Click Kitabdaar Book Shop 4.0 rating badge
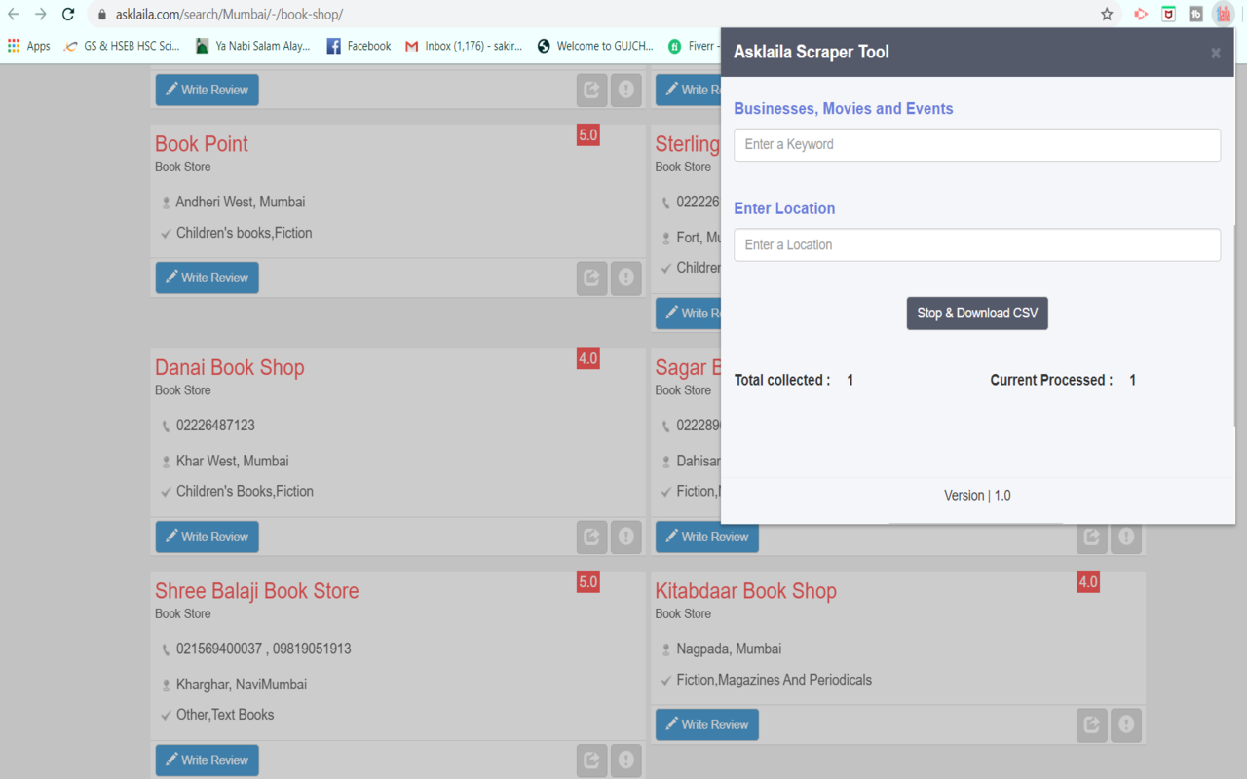The width and height of the screenshot is (1247, 779). point(1088,582)
